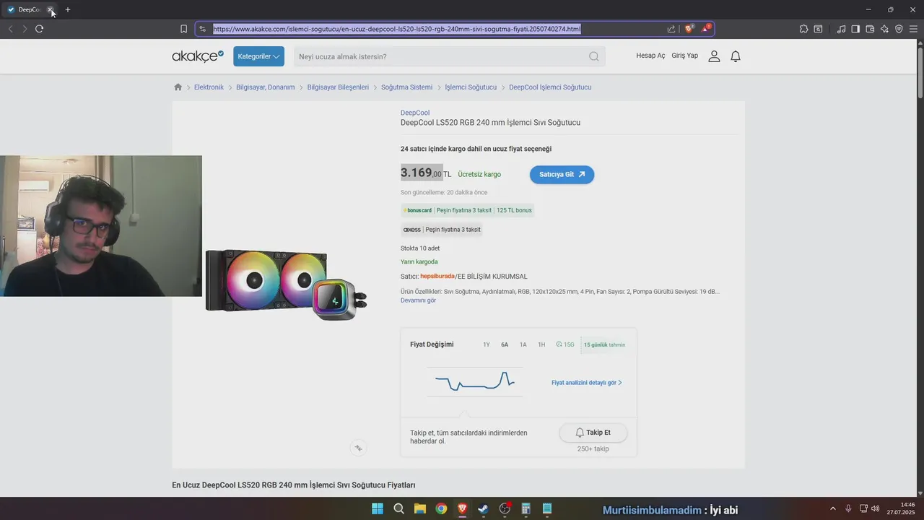Open the user profile icon
The image size is (924, 520).
[714, 56]
